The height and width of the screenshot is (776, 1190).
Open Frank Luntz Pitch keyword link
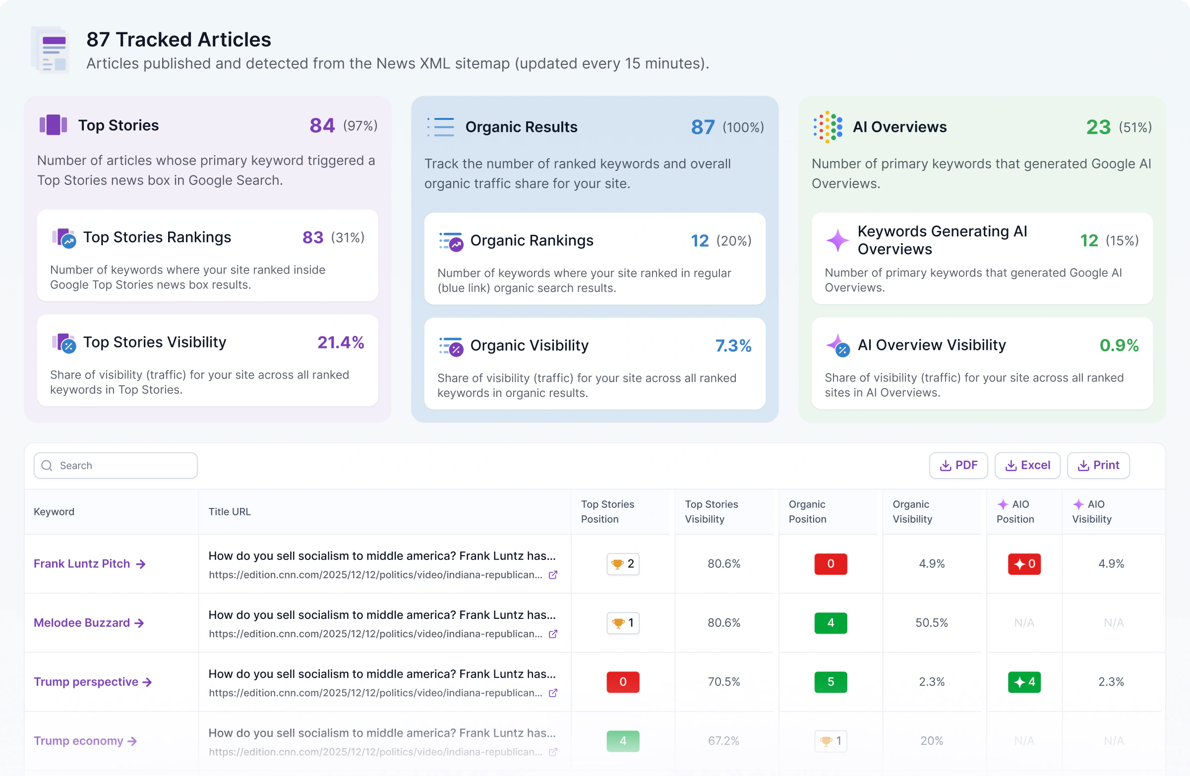[90, 563]
